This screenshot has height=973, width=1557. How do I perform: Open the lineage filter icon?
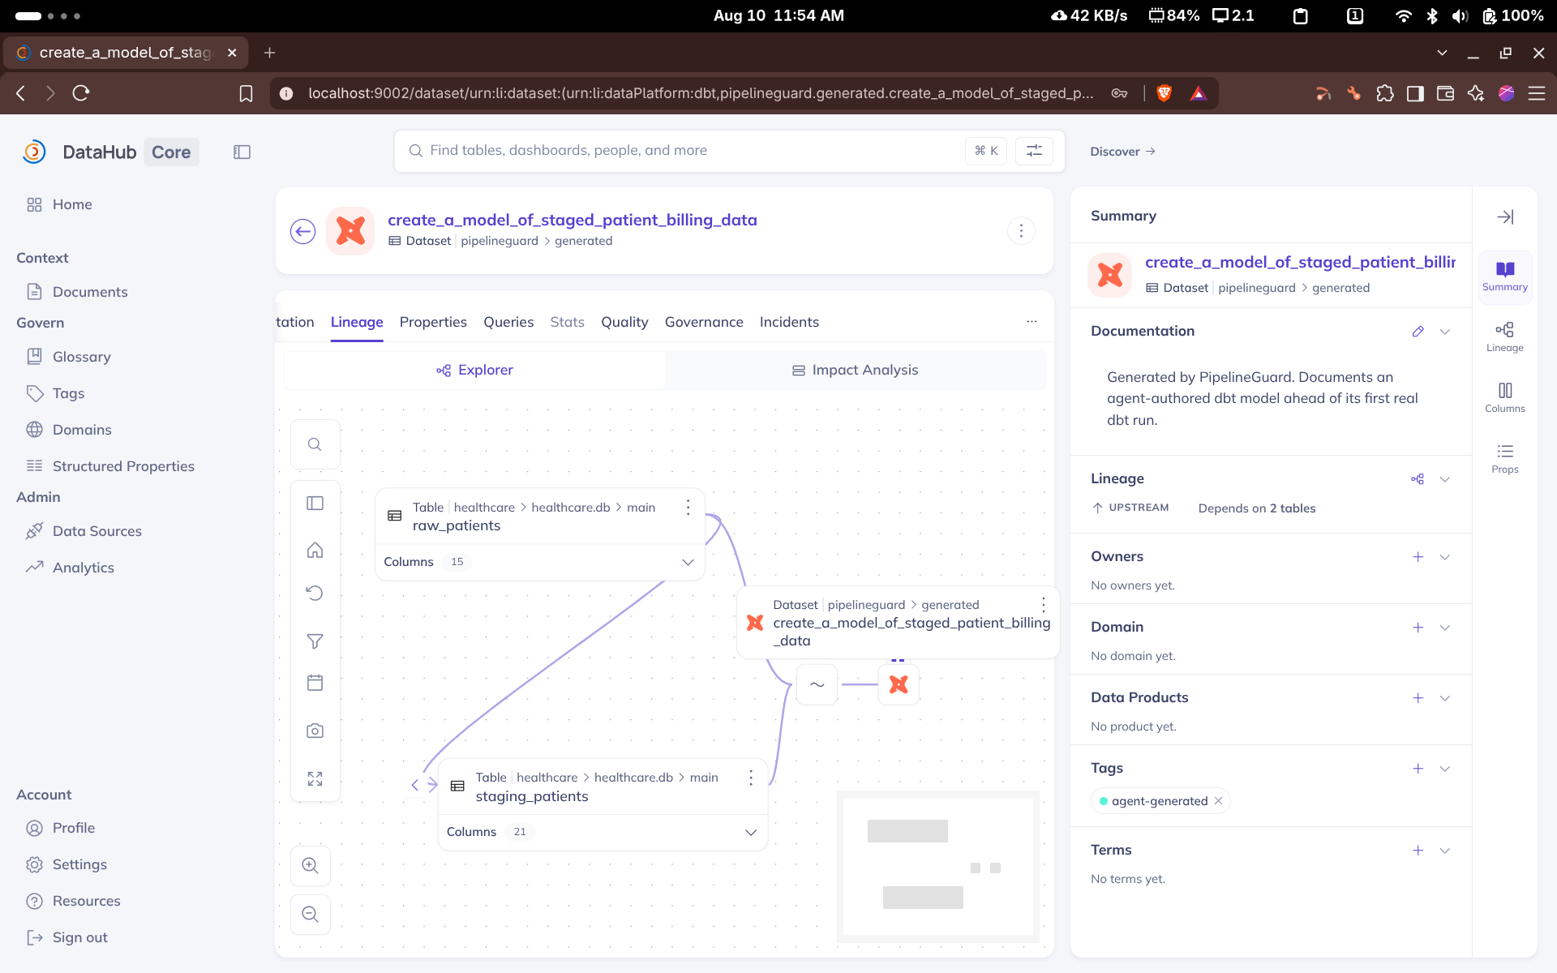pos(315,641)
